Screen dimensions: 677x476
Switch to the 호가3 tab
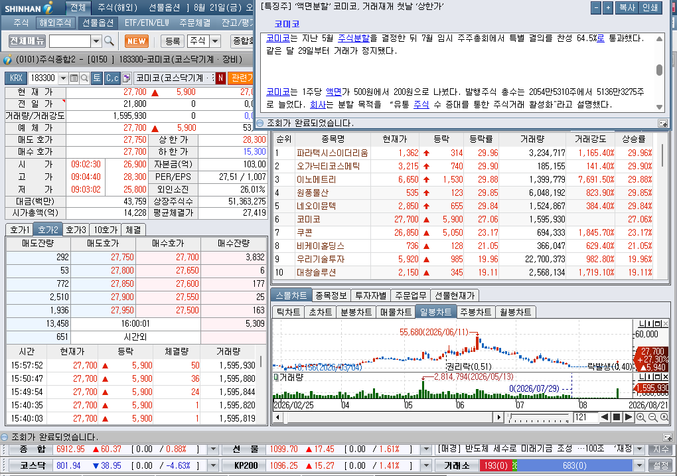pyautogui.click(x=76, y=230)
